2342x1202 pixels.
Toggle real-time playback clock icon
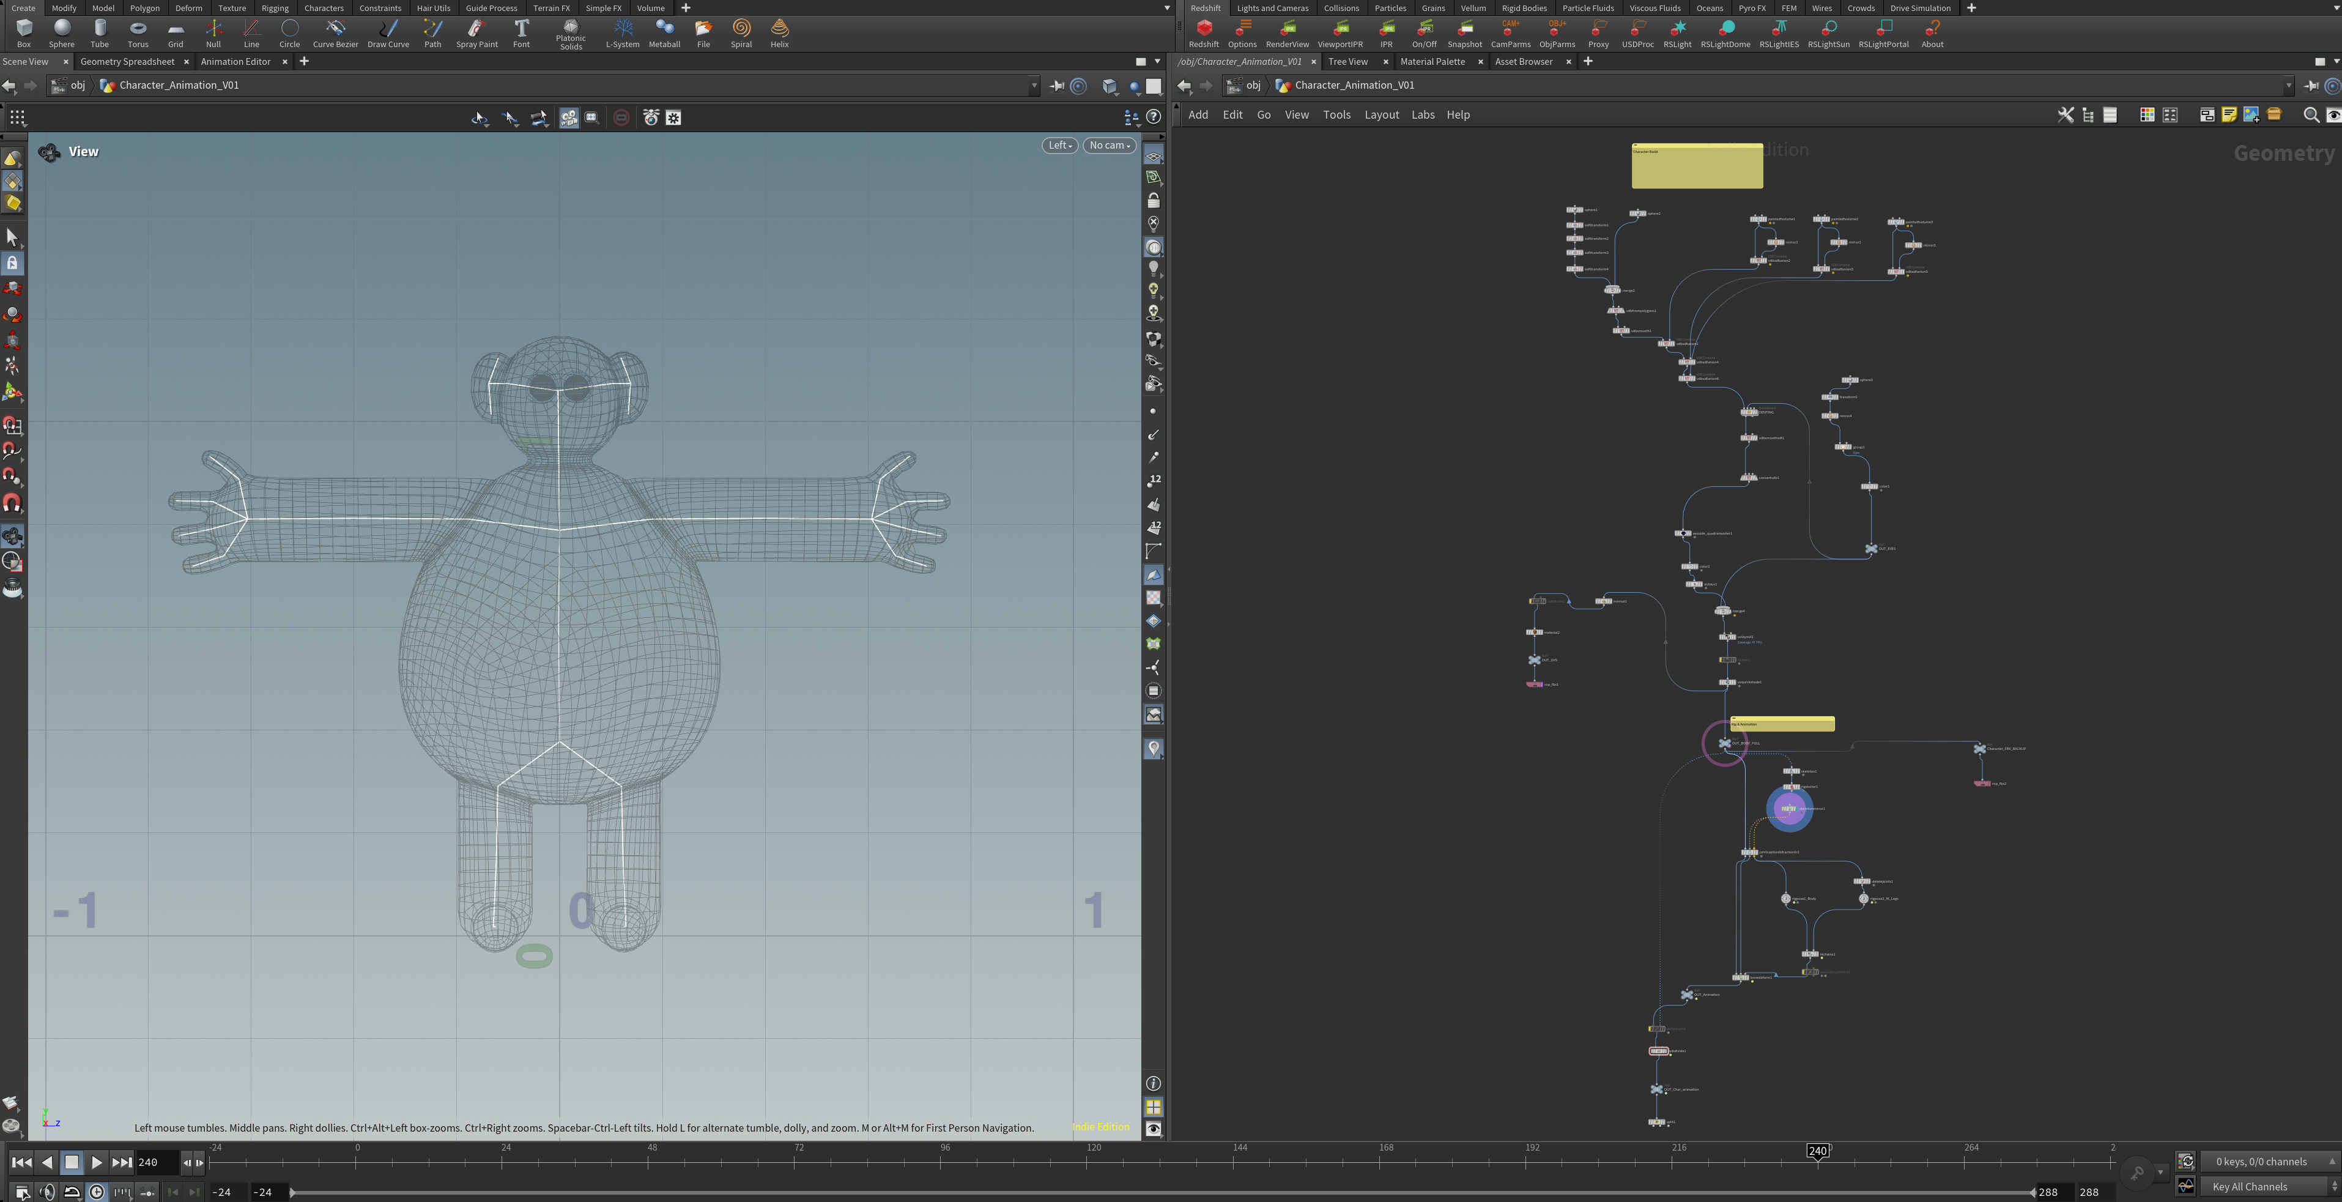tap(97, 1192)
